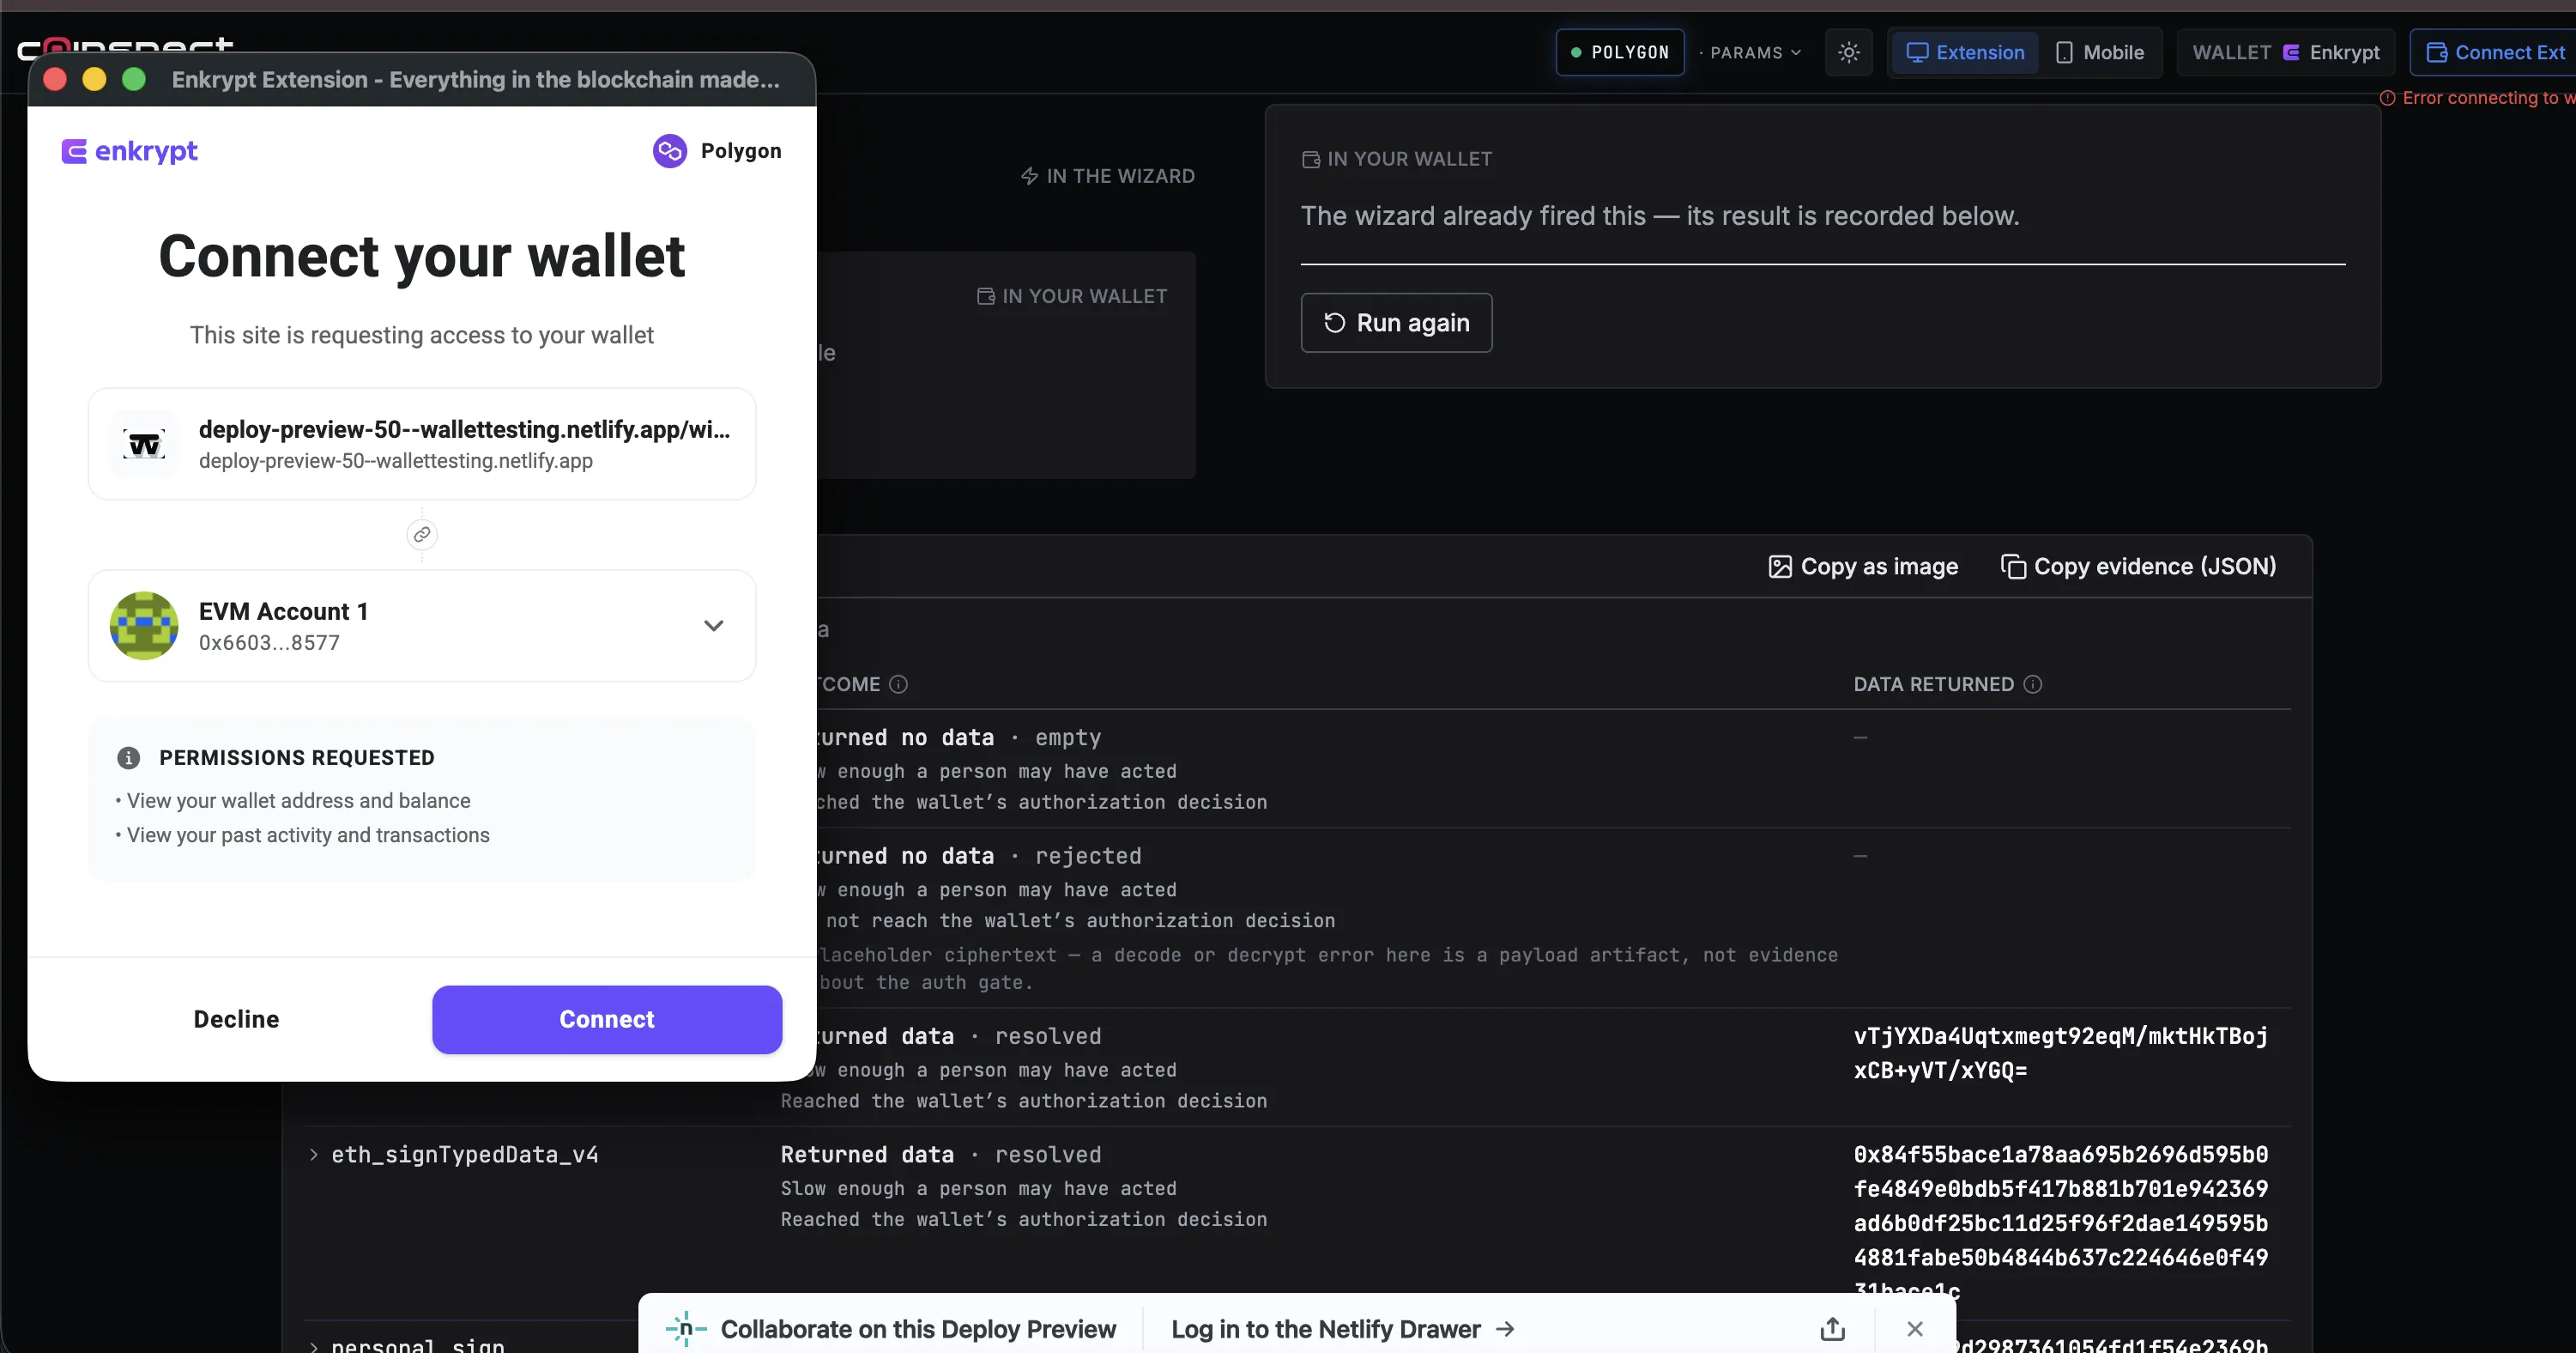
Task: Click the Connect button in Enkrypt popup
Action: pos(607,1019)
